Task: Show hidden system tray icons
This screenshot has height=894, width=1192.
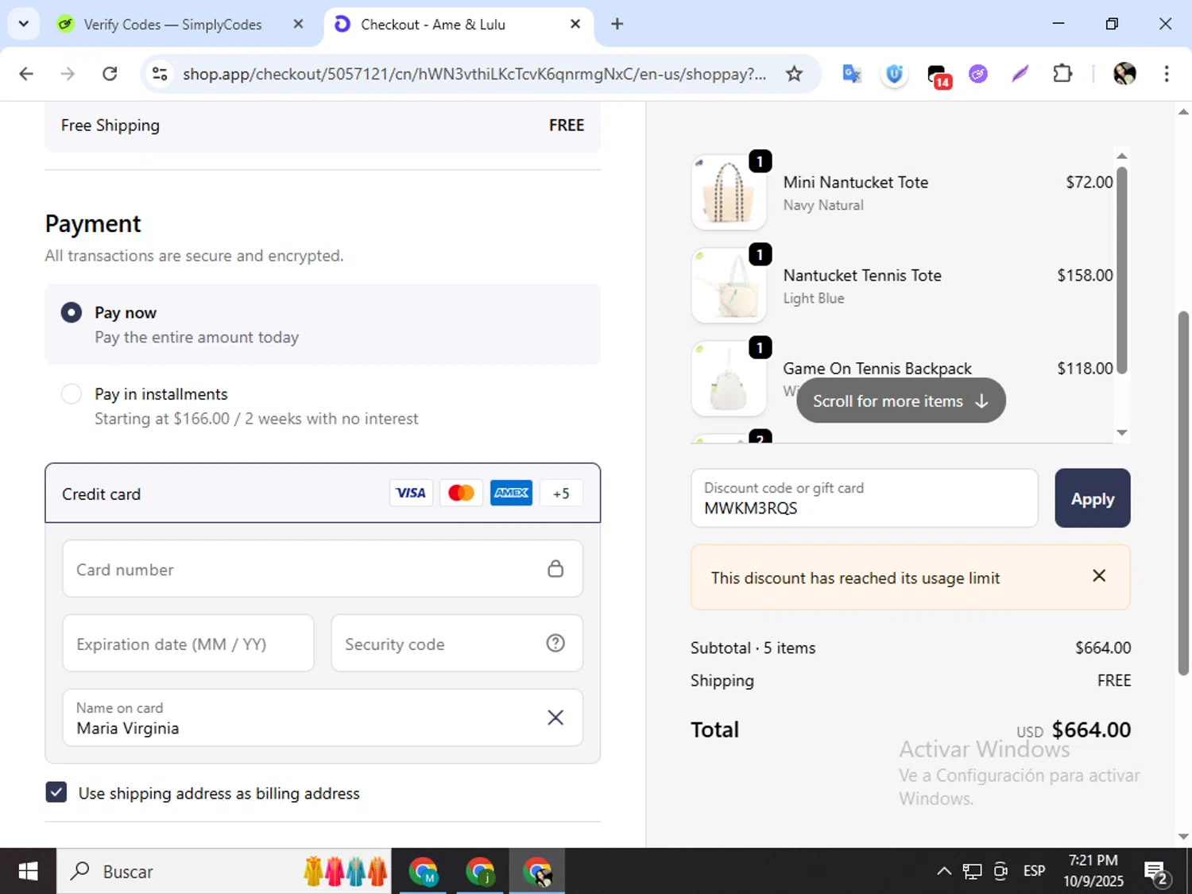Action: 944,871
